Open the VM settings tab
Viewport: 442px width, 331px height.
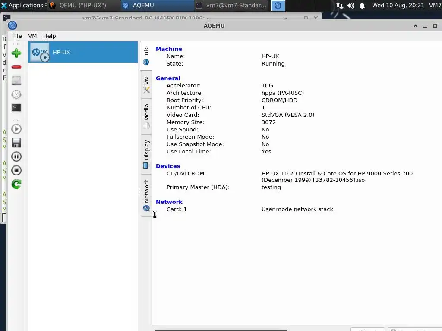(x=146, y=85)
